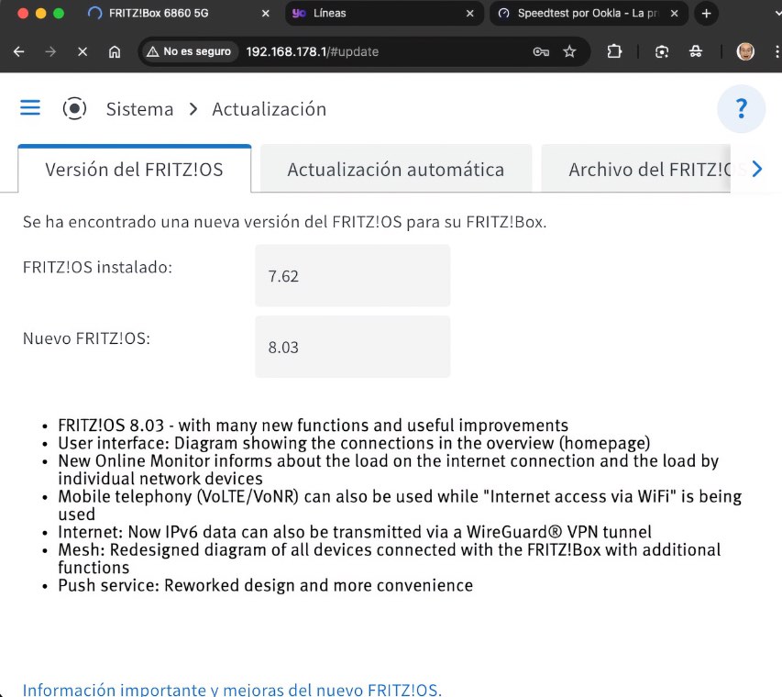Go back to previous page
The image size is (782, 697).
(x=19, y=51)
